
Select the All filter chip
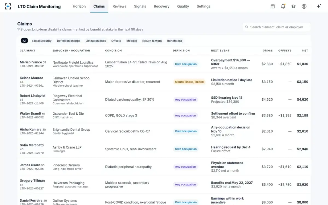[x=24, y=41]
